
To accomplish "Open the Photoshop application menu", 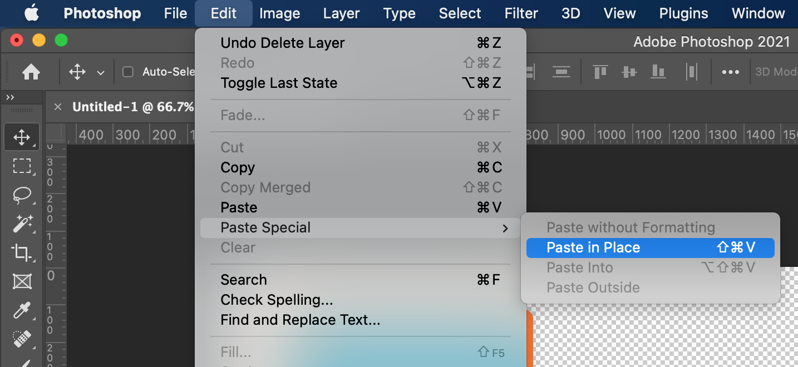I will coord(102,13).
